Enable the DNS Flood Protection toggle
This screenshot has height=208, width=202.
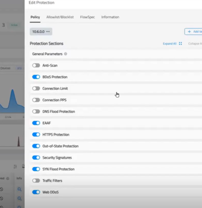[36, 112]
